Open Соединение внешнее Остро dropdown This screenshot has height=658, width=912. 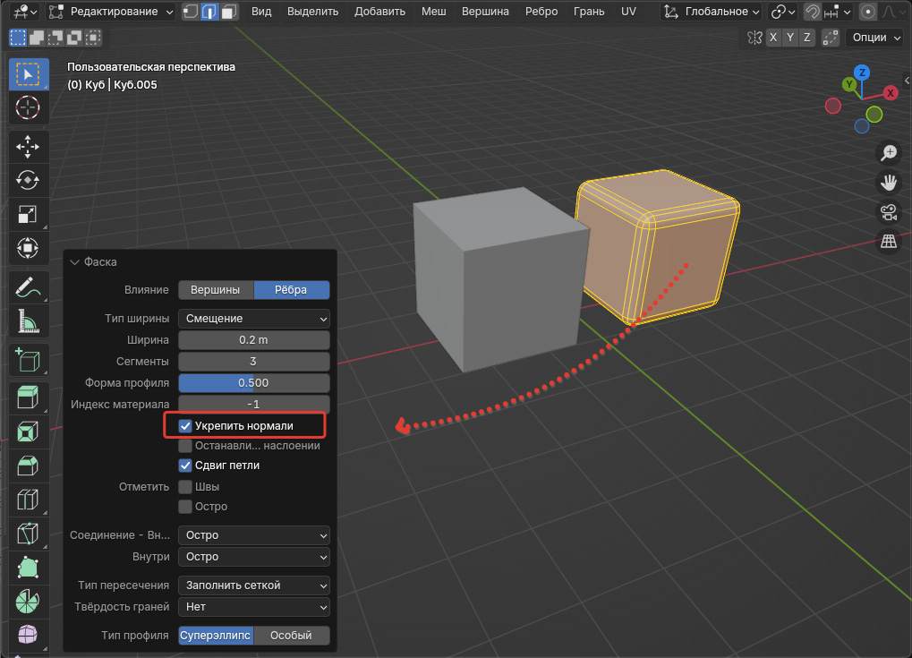pos(254,535)
